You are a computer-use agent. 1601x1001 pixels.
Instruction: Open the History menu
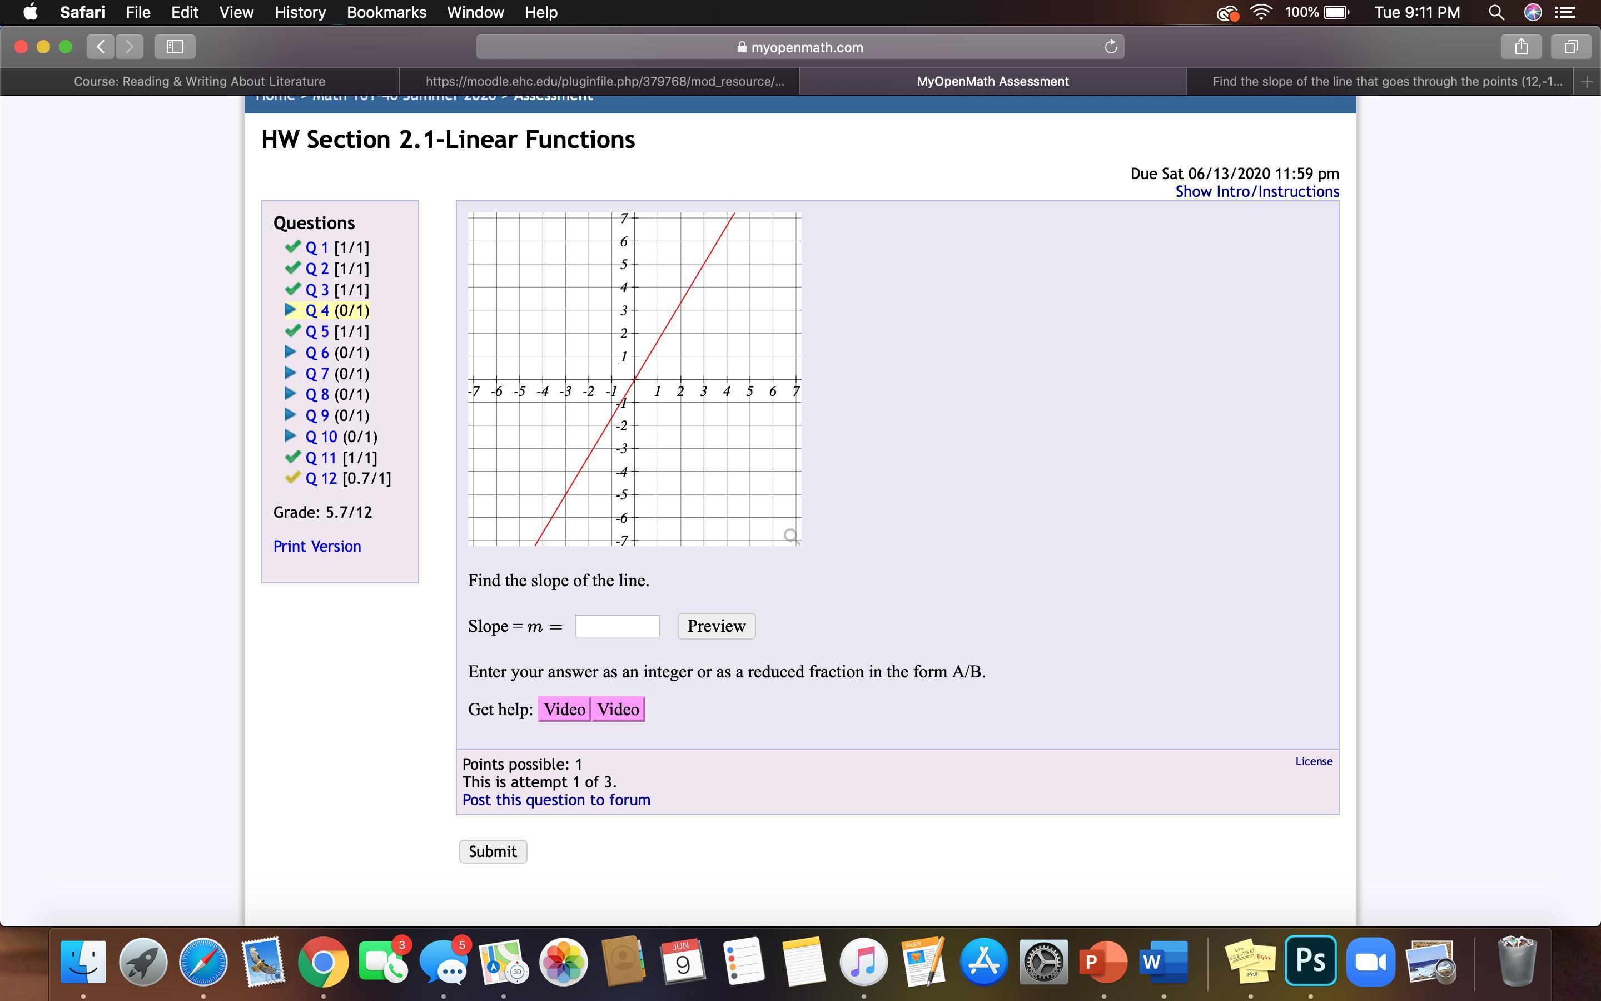point(300,13)
